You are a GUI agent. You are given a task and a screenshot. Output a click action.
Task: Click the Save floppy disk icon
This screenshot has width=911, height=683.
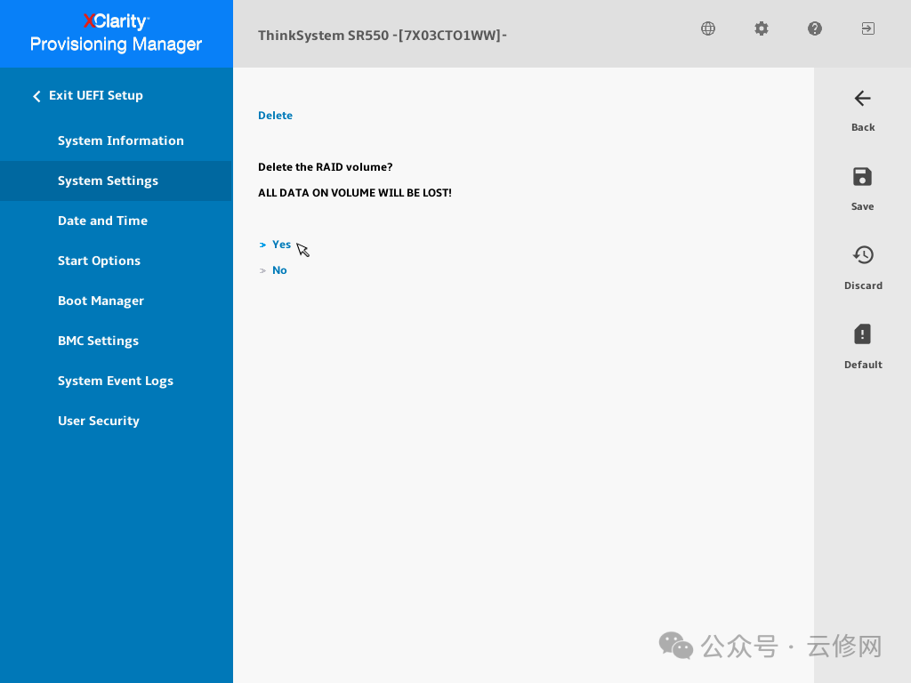[x=862, y=177]
